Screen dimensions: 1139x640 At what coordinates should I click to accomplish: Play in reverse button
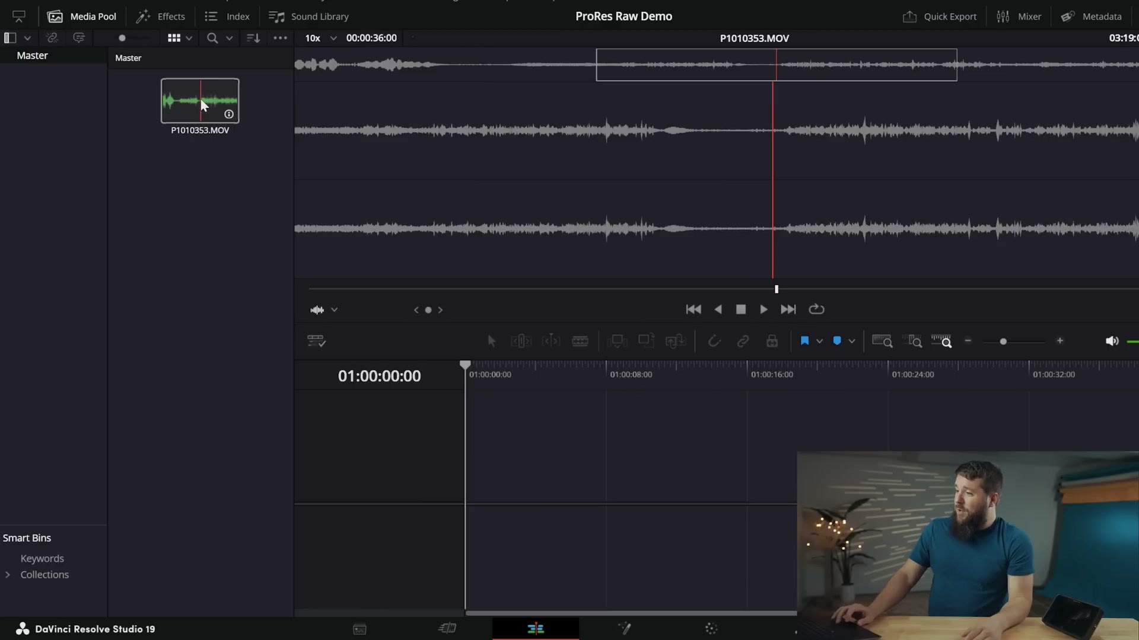coord(718,309)
